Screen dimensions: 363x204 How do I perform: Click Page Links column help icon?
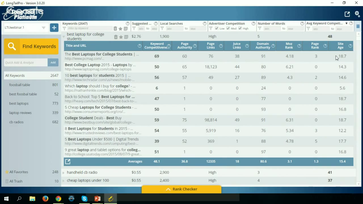click(x=221, y=46)
